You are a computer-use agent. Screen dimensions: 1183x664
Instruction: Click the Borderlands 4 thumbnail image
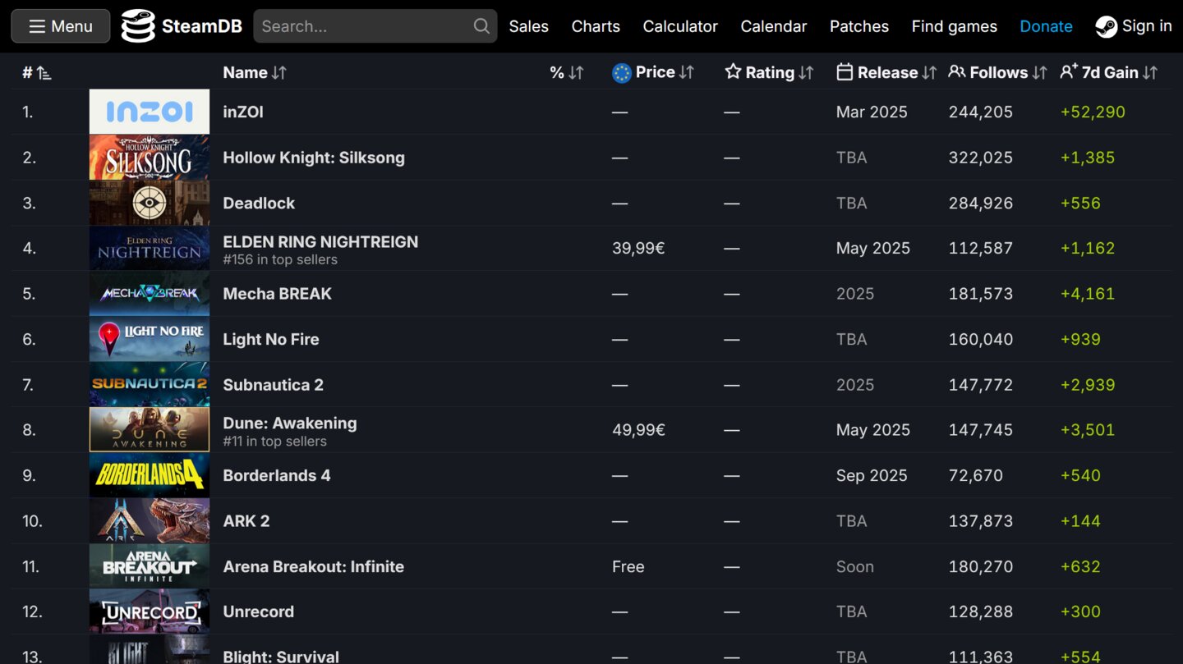point(150,475)
